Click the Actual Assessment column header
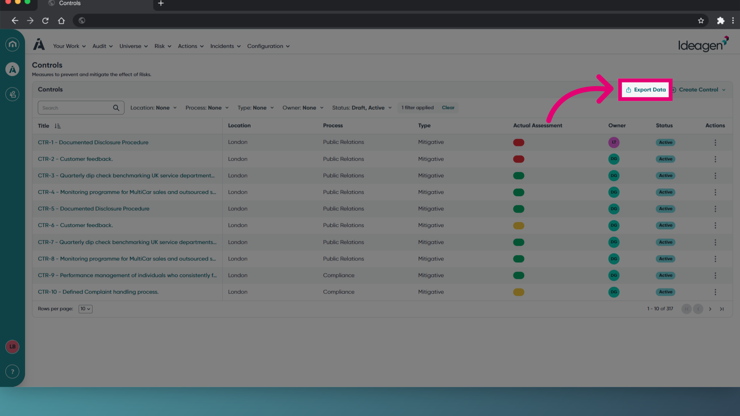Screen dimensions: 740x416 pyautogui.click(x=538, y=126)
